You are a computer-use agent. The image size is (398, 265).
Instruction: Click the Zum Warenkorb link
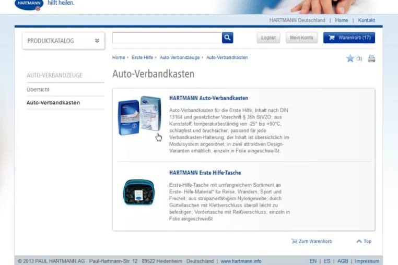pos(312,241)
